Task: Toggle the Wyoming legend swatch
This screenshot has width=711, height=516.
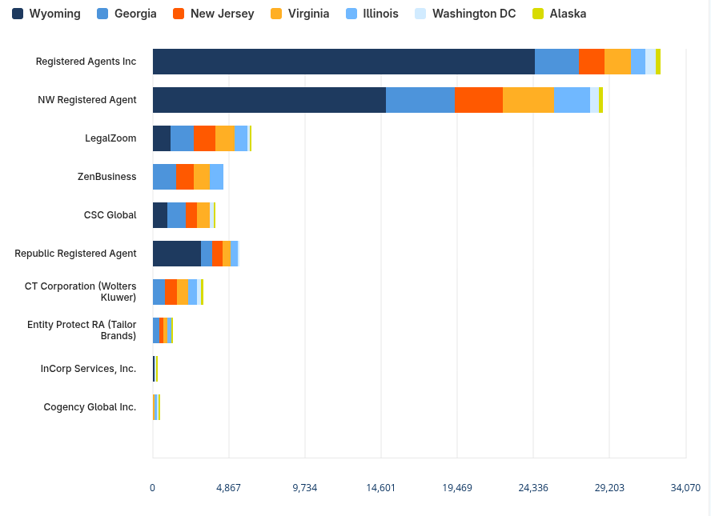Action: coord(18,14)
